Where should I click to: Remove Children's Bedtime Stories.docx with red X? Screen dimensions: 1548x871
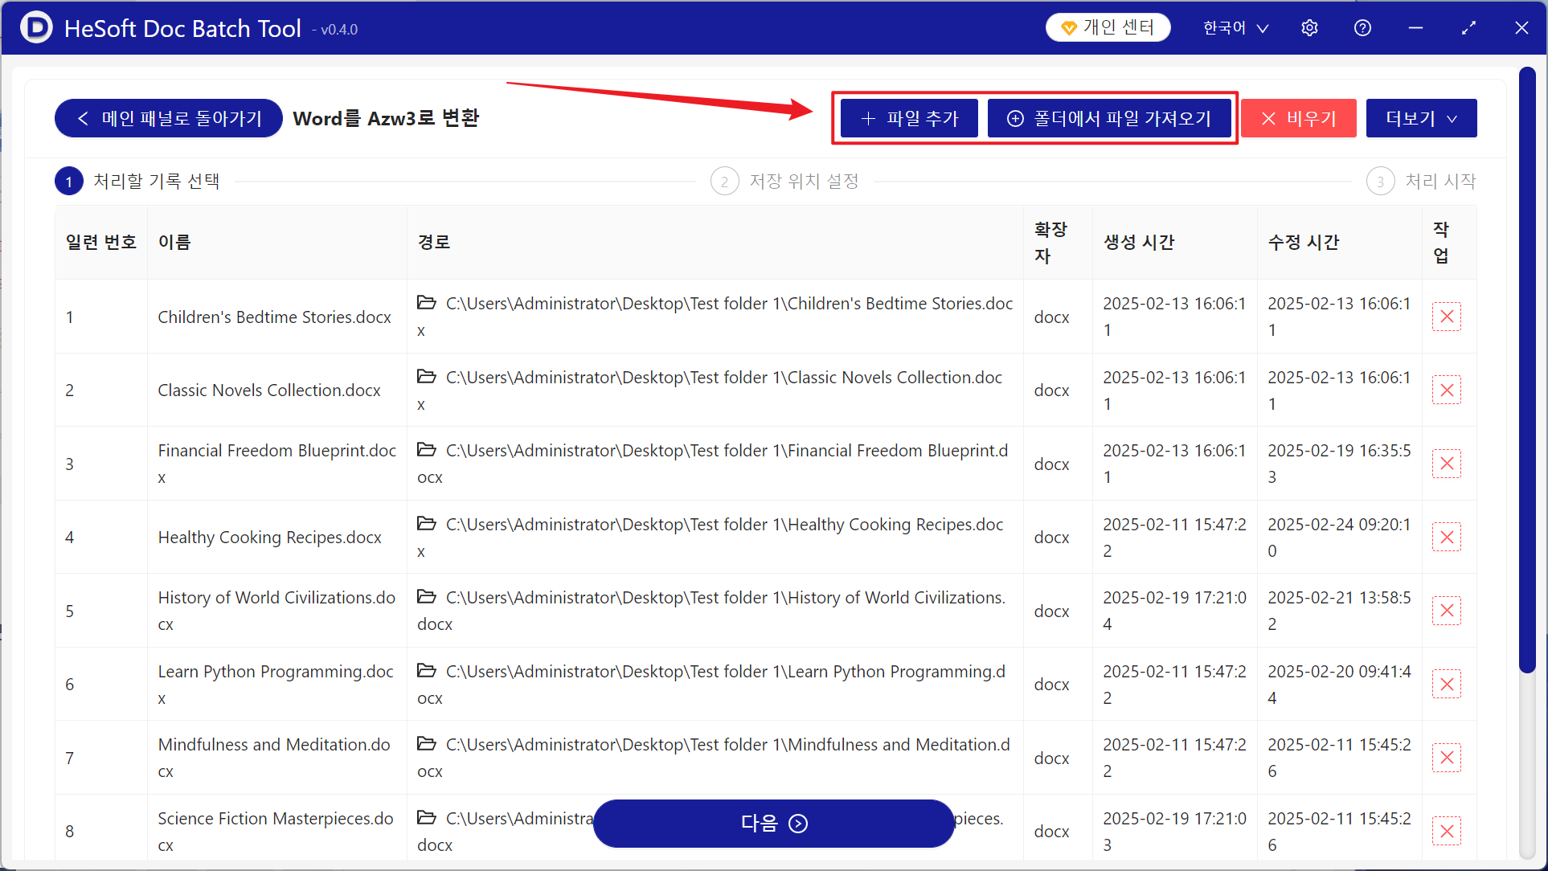(1446, 317)
